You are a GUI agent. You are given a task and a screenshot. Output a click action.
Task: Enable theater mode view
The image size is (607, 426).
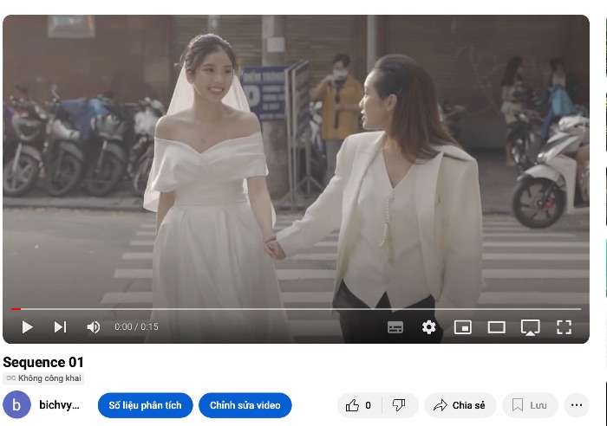(x=496, y=327)
